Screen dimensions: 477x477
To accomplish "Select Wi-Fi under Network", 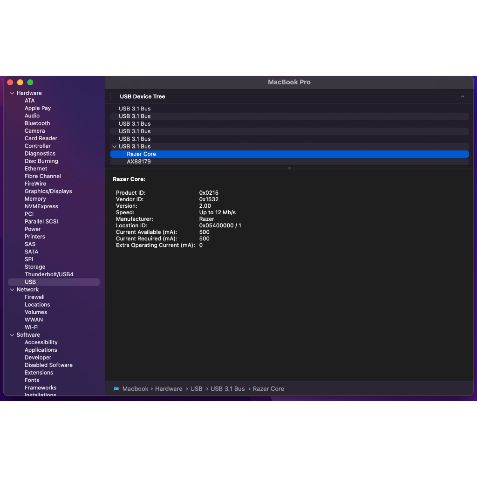I will [32, 327].
